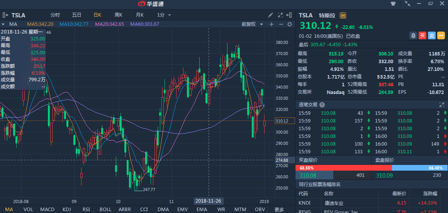Open help for 逐笔交易

[322, 105]
